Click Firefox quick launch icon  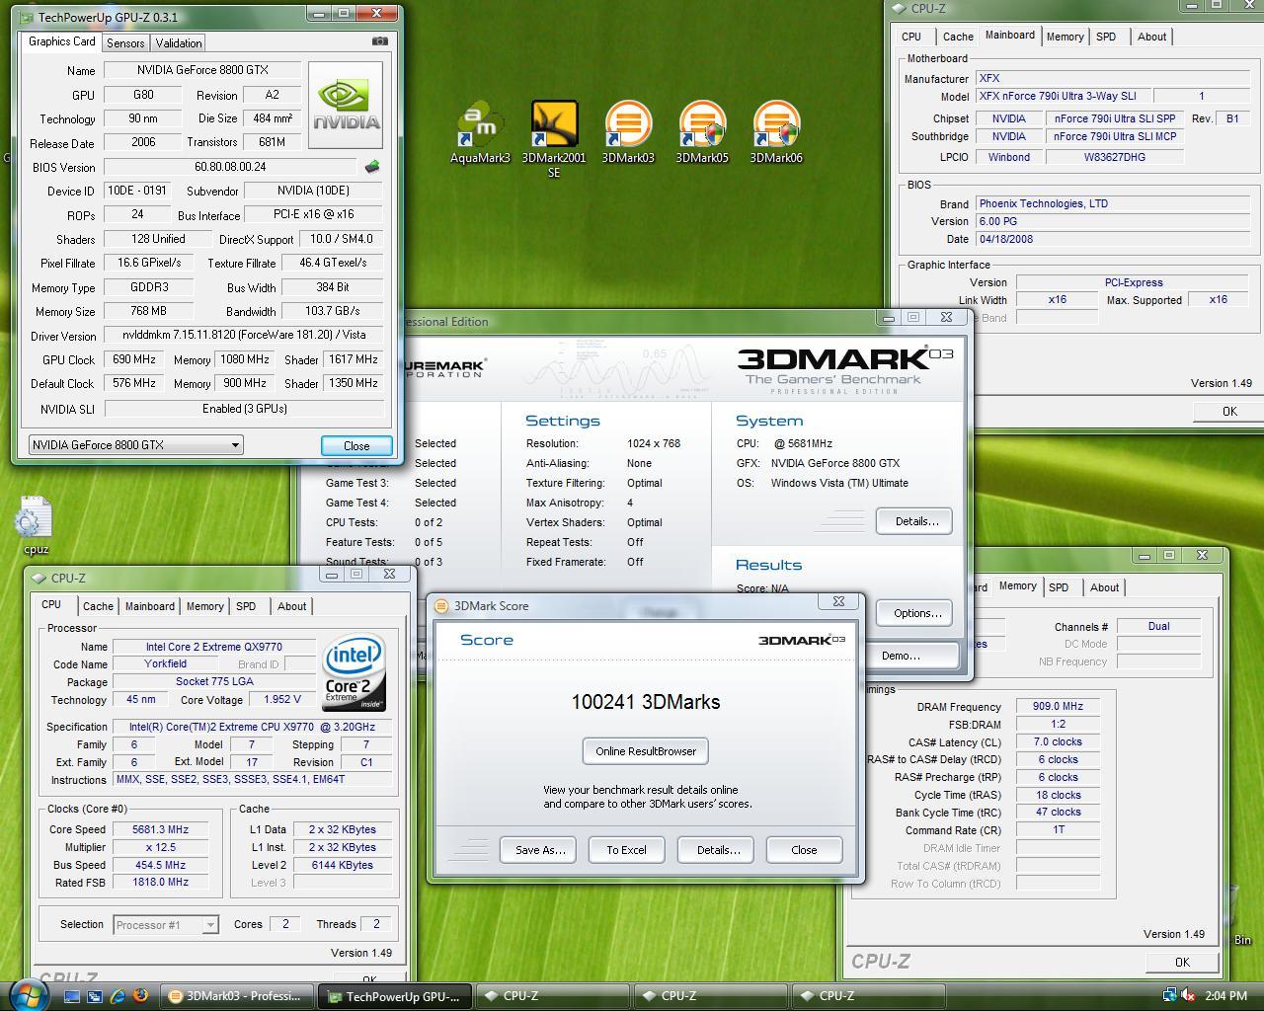click(140, 995)
